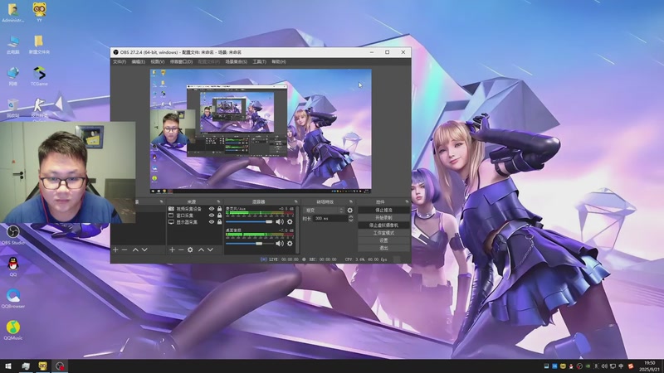Image resolution: width=664 pixels, height=373 pixels.
Task: Toggle visibility of 窗口采集 source
Action: pos(212,216)
